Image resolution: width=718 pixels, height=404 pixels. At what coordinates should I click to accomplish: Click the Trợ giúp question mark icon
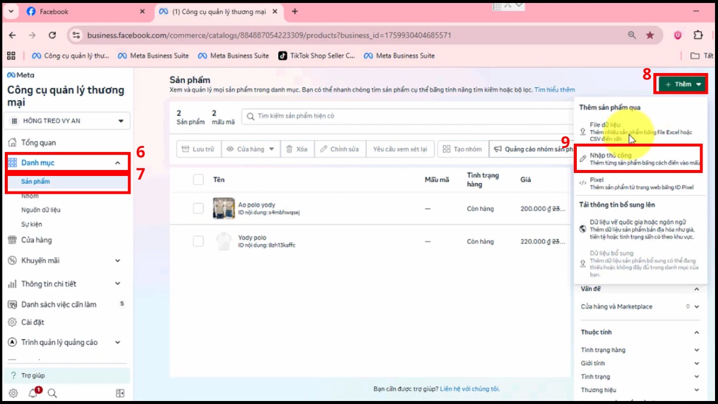(x=14, y=375)
